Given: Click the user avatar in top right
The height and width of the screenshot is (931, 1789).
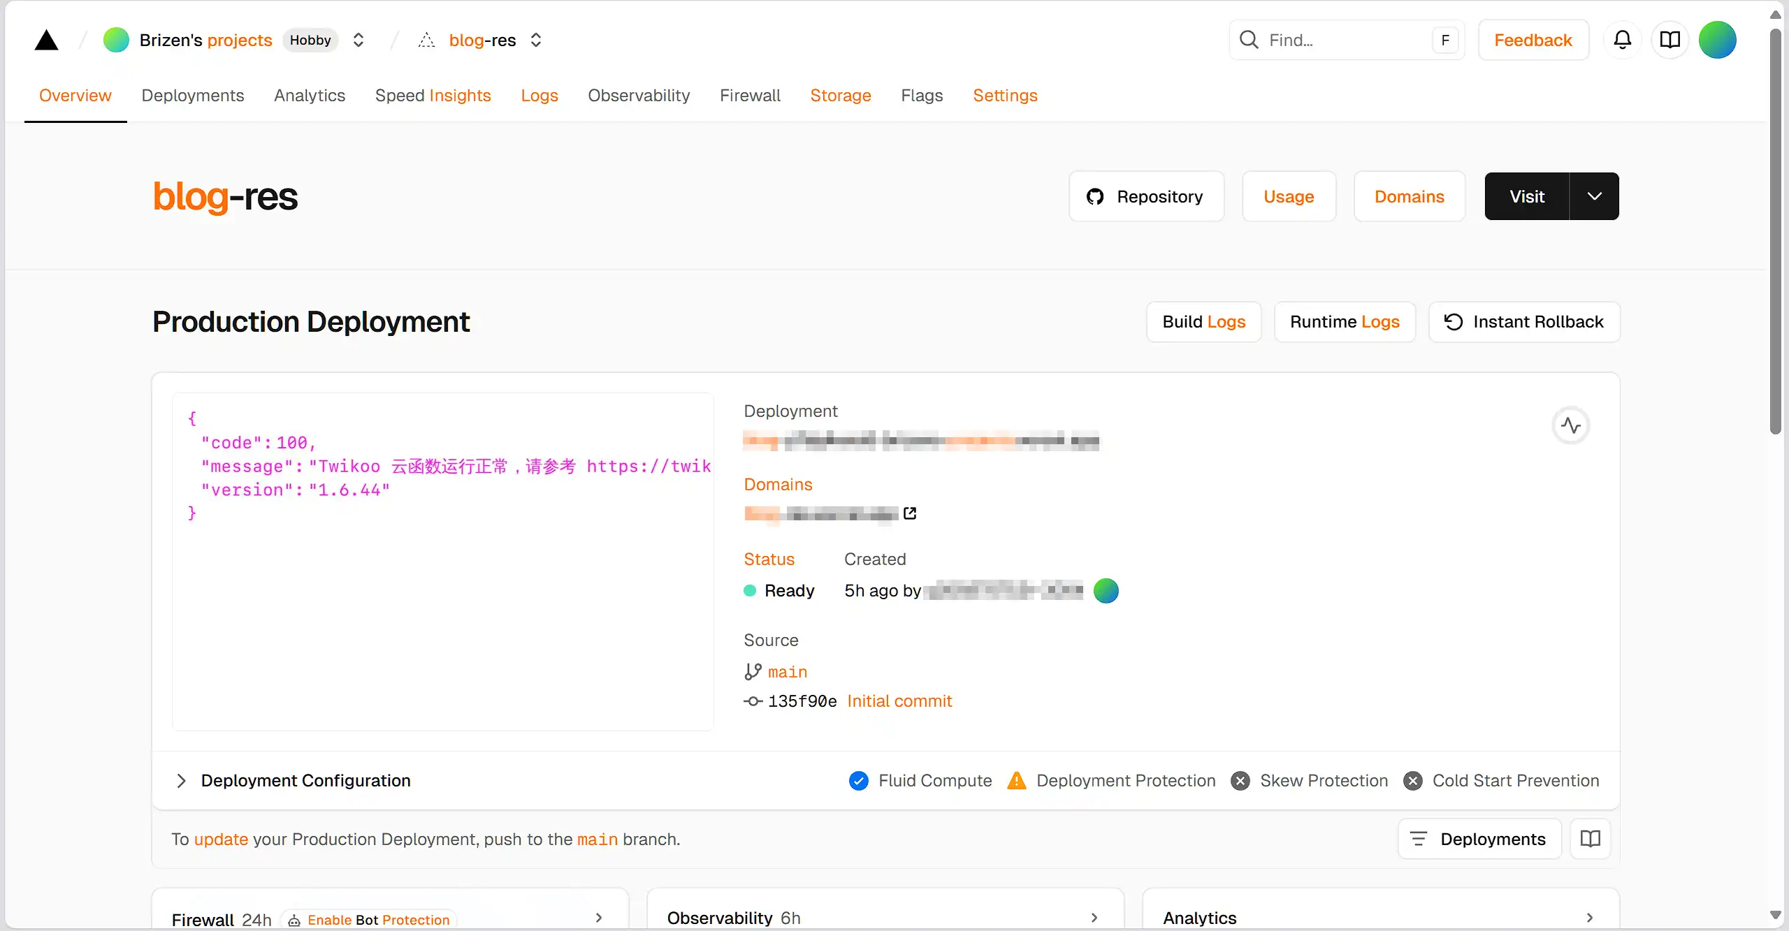Looking at the screenshot, I should click(x=1717, y=40).
